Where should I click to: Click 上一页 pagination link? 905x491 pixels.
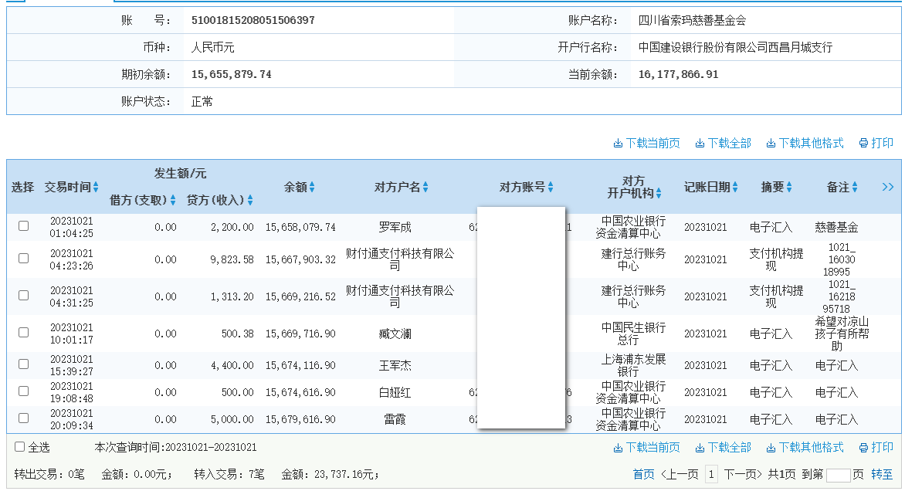(680, 474)
